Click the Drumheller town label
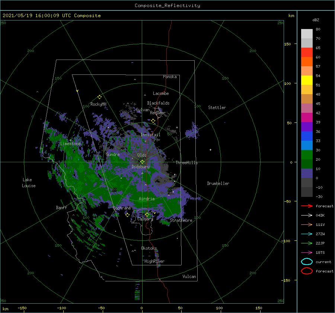The width and height of the screenshot is (335, 313). point(218,183)
